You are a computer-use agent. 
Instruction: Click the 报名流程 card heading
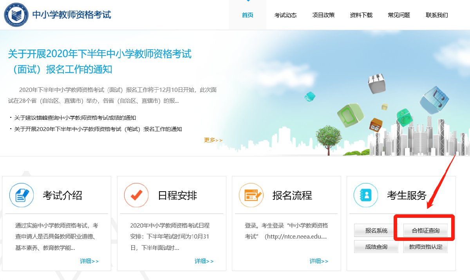292,196
